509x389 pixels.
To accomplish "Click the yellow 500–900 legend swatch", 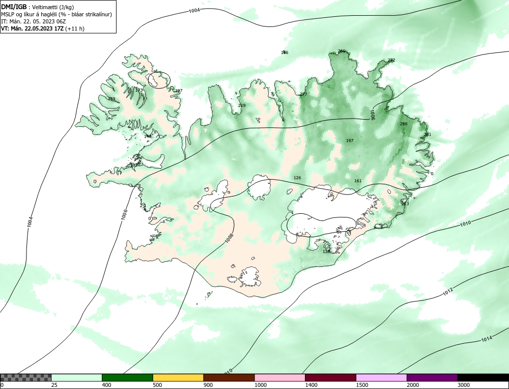I will tap(178, 378).
